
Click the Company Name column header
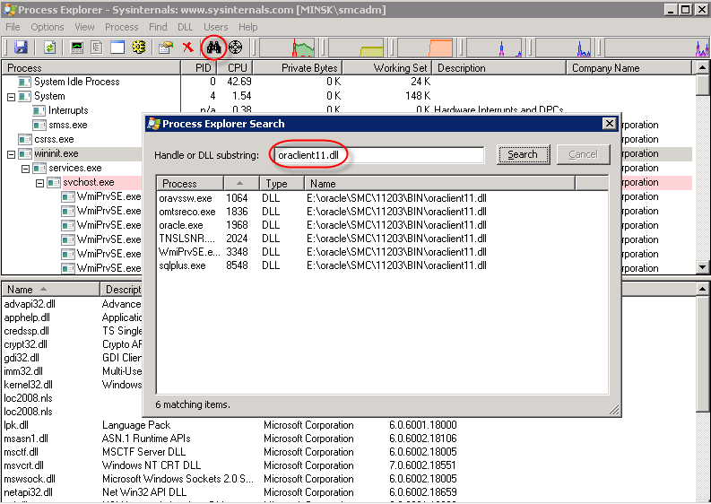(x=629, y=68)
